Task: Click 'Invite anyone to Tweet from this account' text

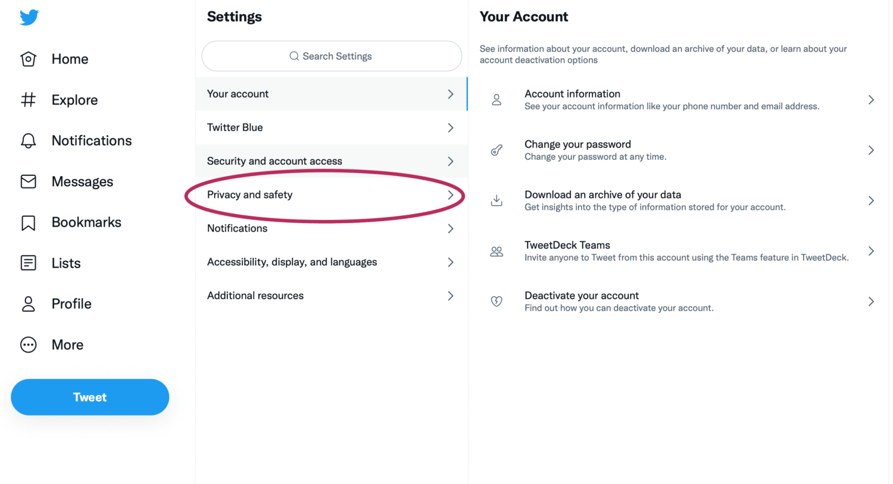Action: (x=686, y=257)
